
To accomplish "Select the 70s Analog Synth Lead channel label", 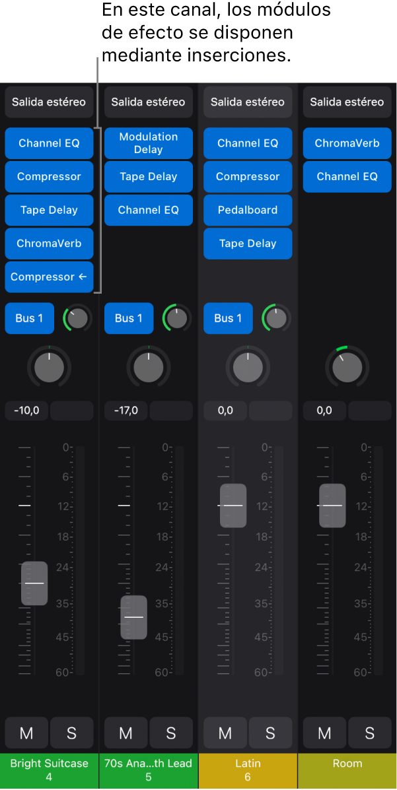I will click(149, 770).
